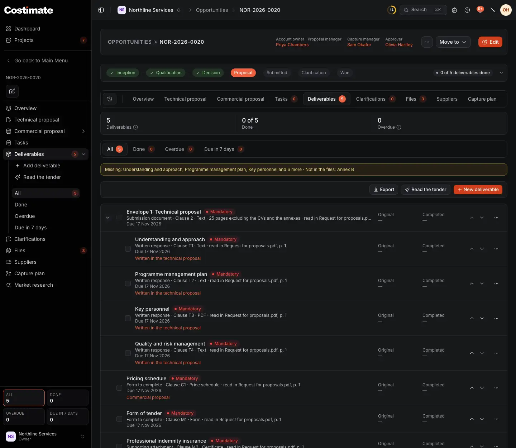Open the Clarifications tab

(x=376, y=99)
